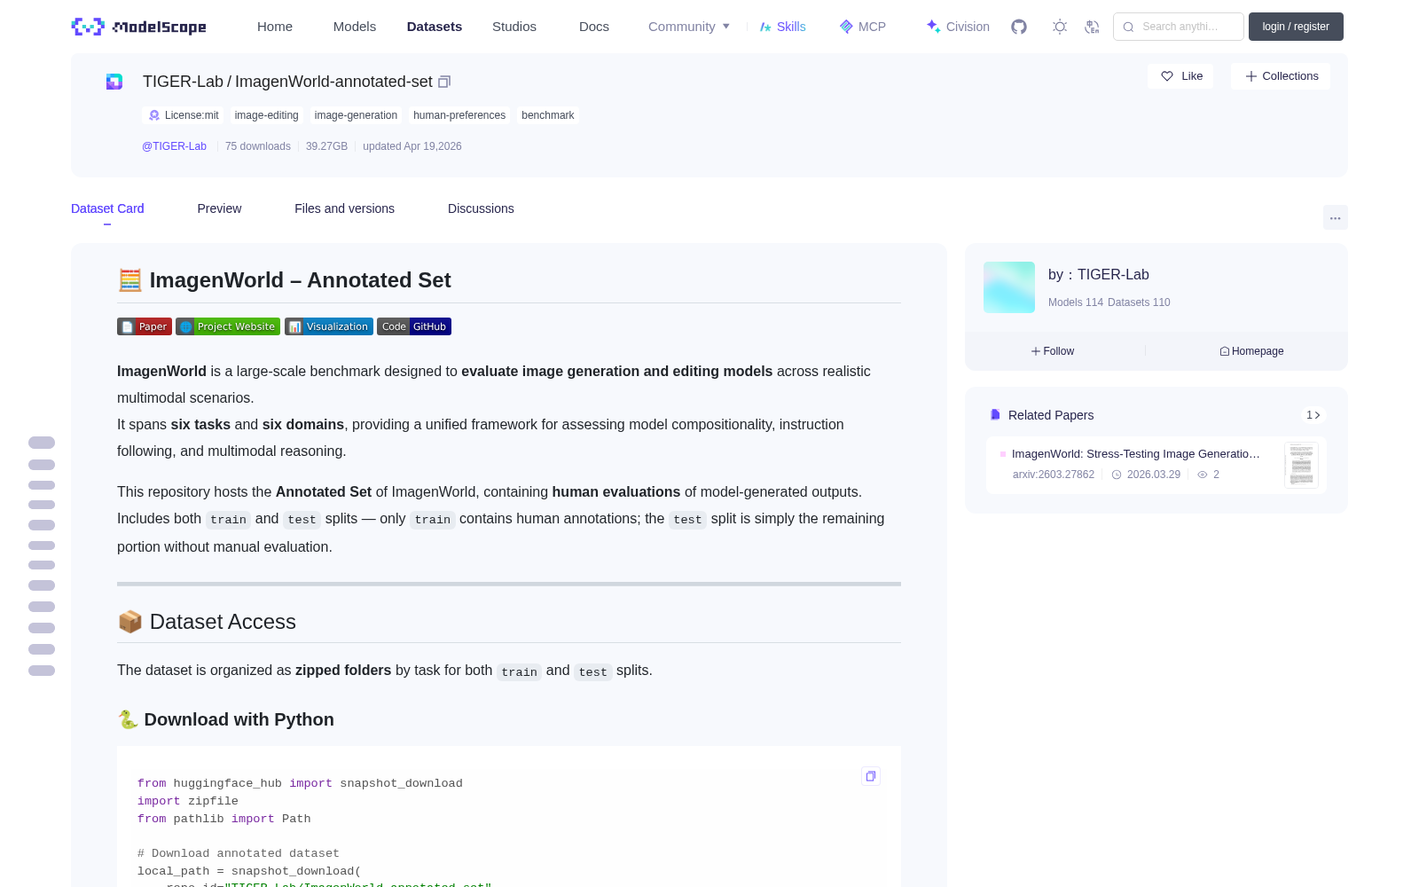Click the image-generation tag

[356, 115]
